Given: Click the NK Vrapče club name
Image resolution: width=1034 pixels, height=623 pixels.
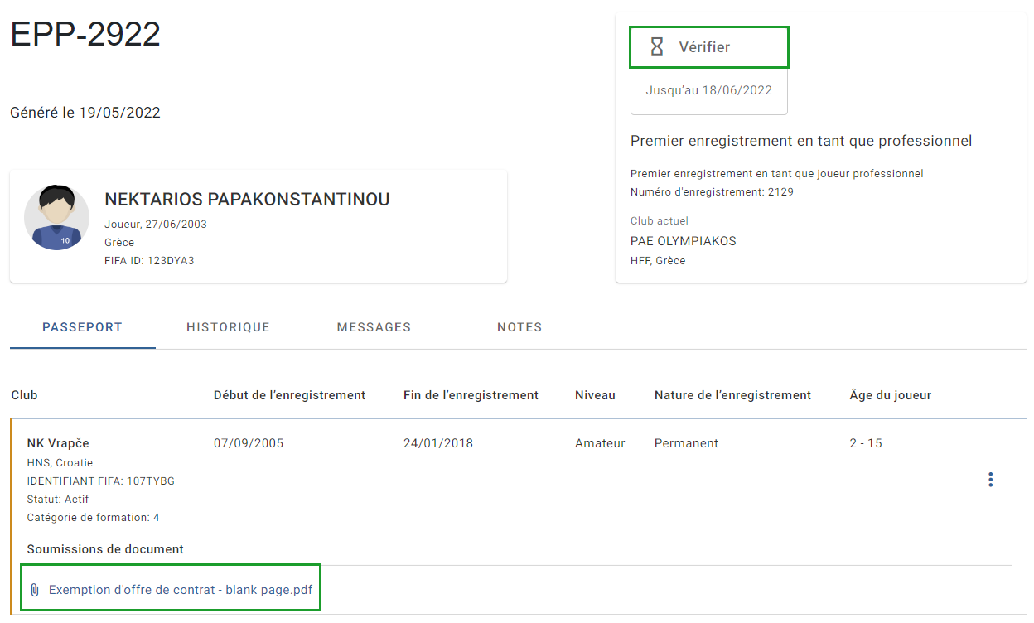Looking at the screenshot, I should [x=58, y=443].
